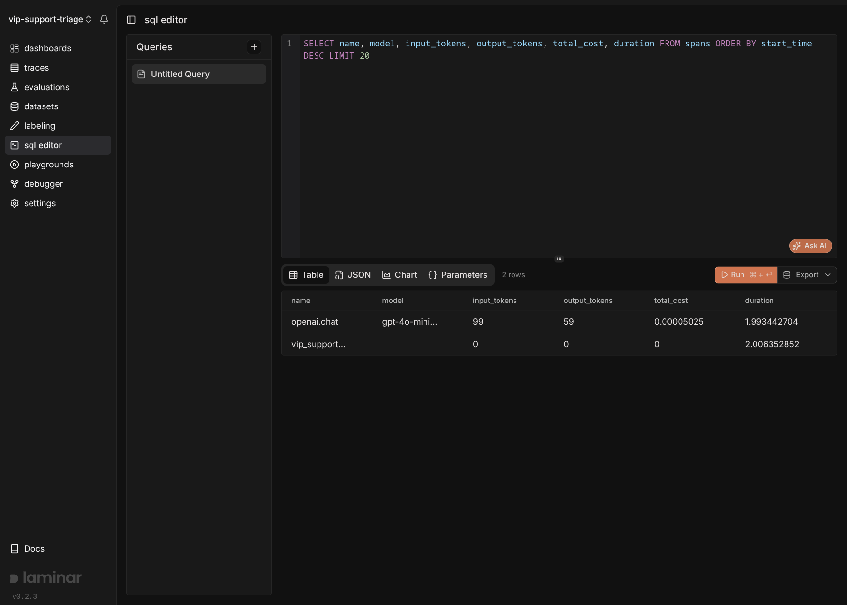Open the Export dropdown
Screen dimensions: 847x605
click(807, 275)
